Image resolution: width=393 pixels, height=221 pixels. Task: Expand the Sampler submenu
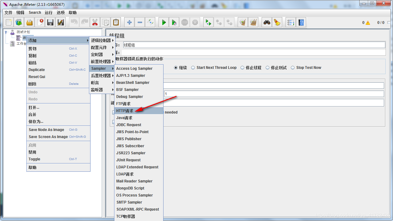tap(102, 69)
